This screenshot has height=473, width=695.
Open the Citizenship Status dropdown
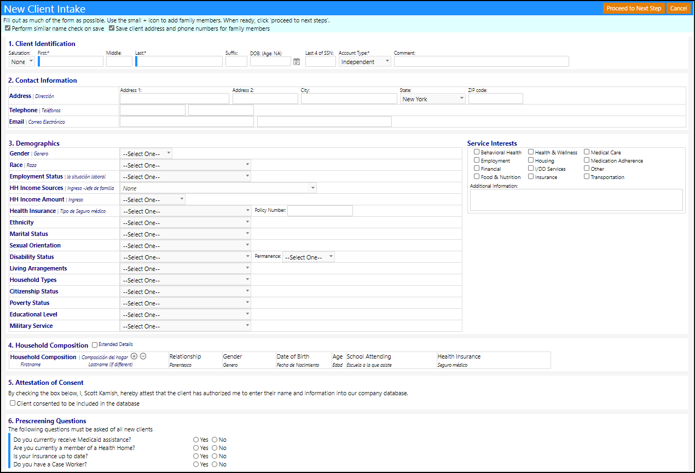[x=186, y=291]
